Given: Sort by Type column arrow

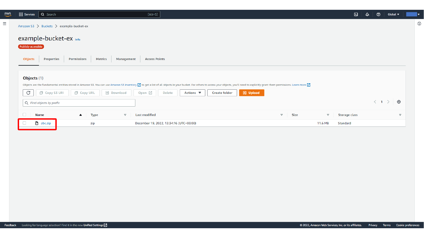Looking at the screenshot, I should point(125,115).
